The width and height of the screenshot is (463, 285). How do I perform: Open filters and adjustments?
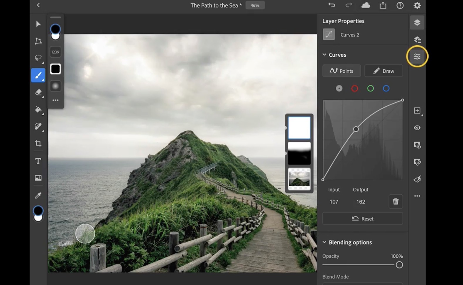click(417, 179)
